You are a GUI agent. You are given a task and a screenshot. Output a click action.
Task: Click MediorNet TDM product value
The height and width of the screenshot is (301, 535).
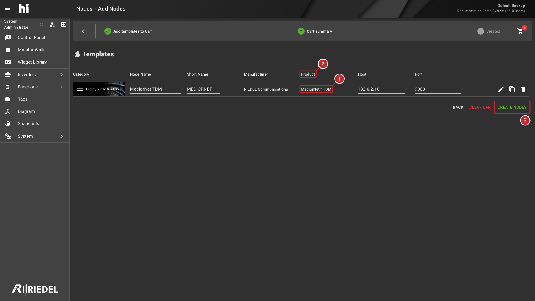(x=316, y=89)
